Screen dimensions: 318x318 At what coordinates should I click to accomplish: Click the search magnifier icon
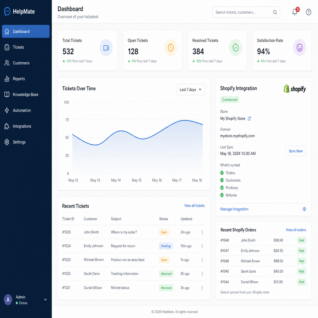click(x=275, y=12)
